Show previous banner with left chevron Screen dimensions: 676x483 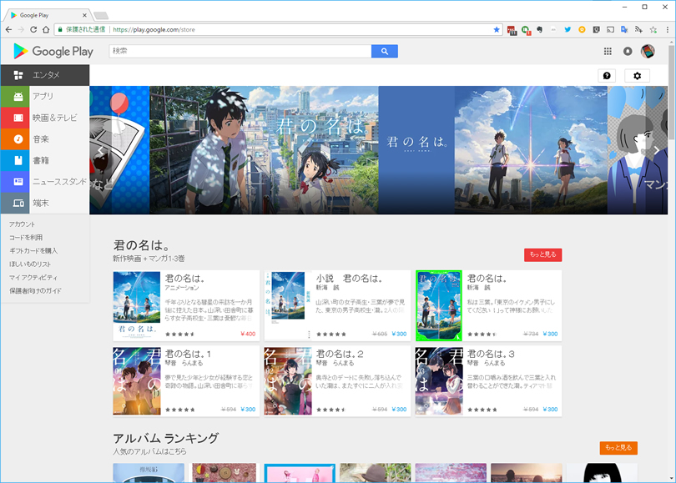pos(100,150)
